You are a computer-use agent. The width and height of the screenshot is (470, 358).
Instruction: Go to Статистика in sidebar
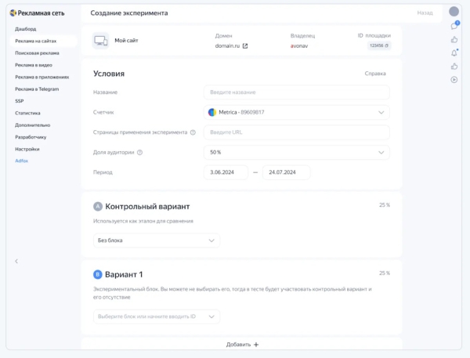pyautogui.click(x=27, y=113)
